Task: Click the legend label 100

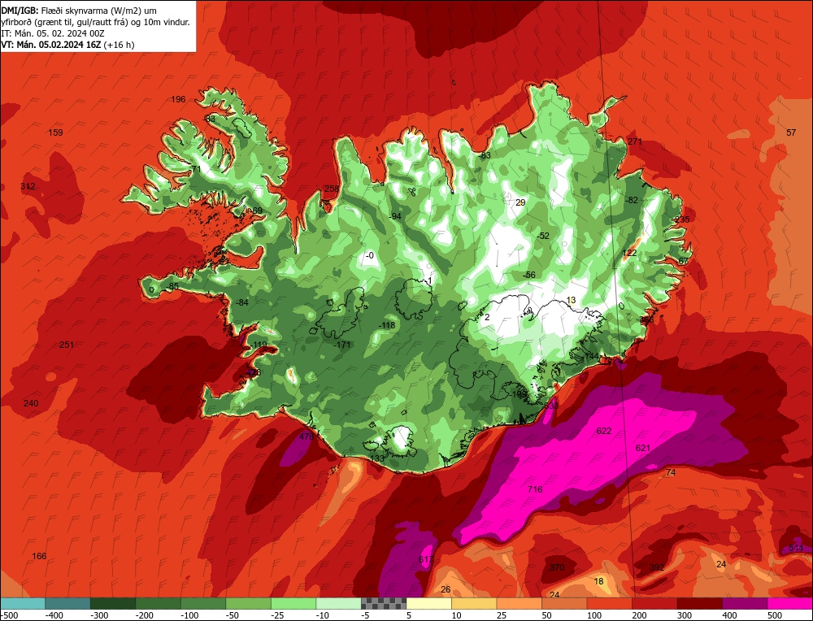Action: 595,615
